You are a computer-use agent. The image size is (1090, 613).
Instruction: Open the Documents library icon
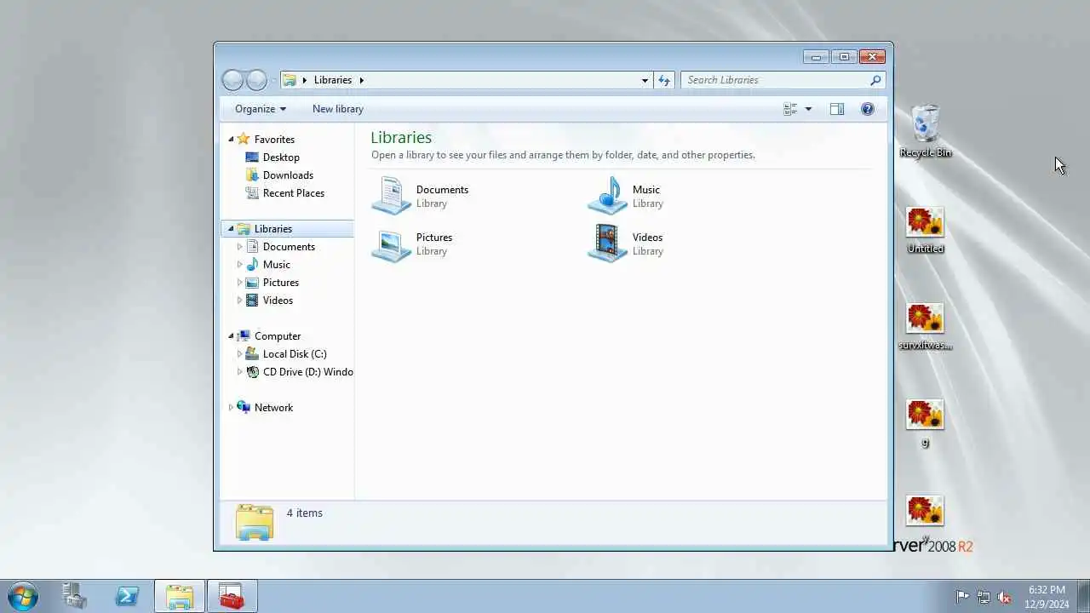tap(392, 196)
